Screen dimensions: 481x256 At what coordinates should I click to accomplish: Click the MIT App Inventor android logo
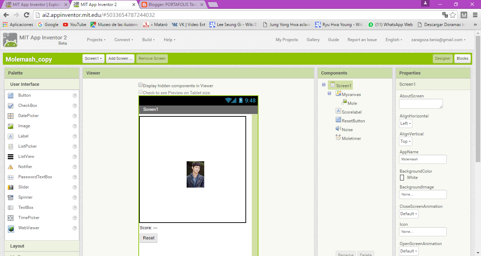click(10, 40)
